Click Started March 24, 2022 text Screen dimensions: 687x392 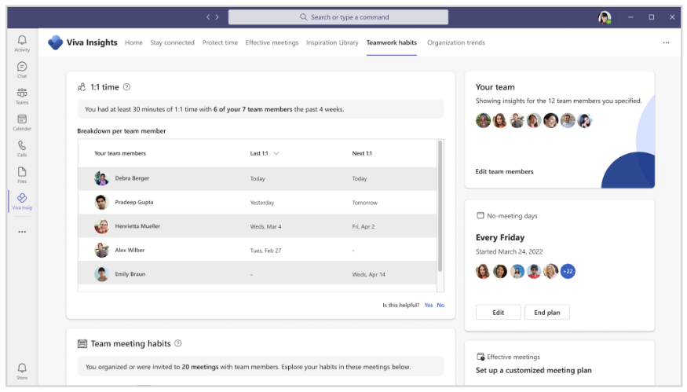[509, 251]
